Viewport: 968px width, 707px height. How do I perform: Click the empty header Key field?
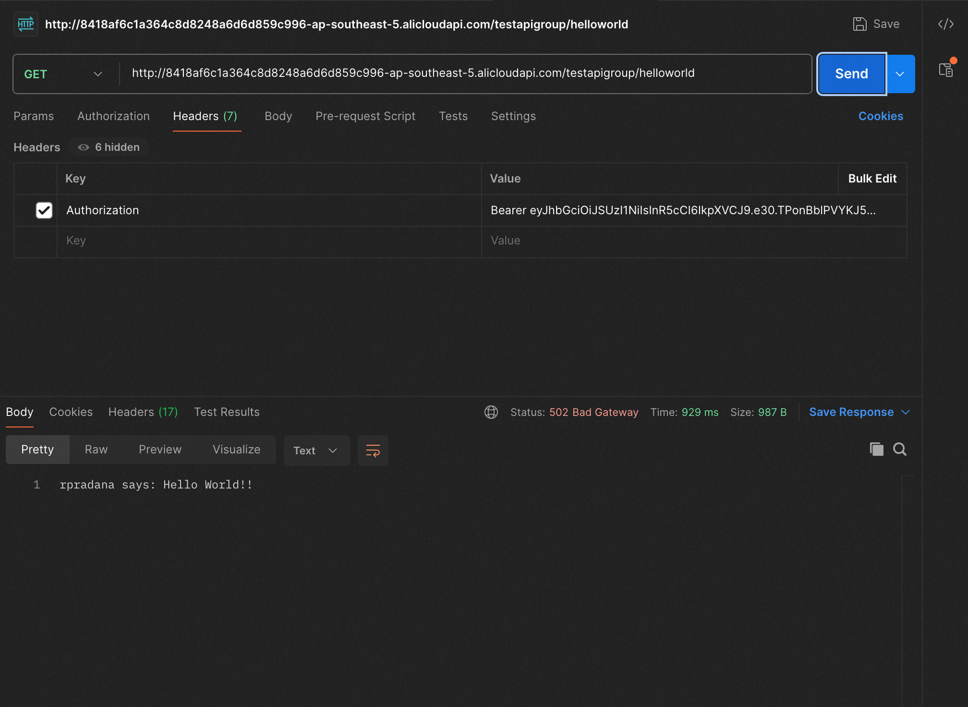coord(269,241)
